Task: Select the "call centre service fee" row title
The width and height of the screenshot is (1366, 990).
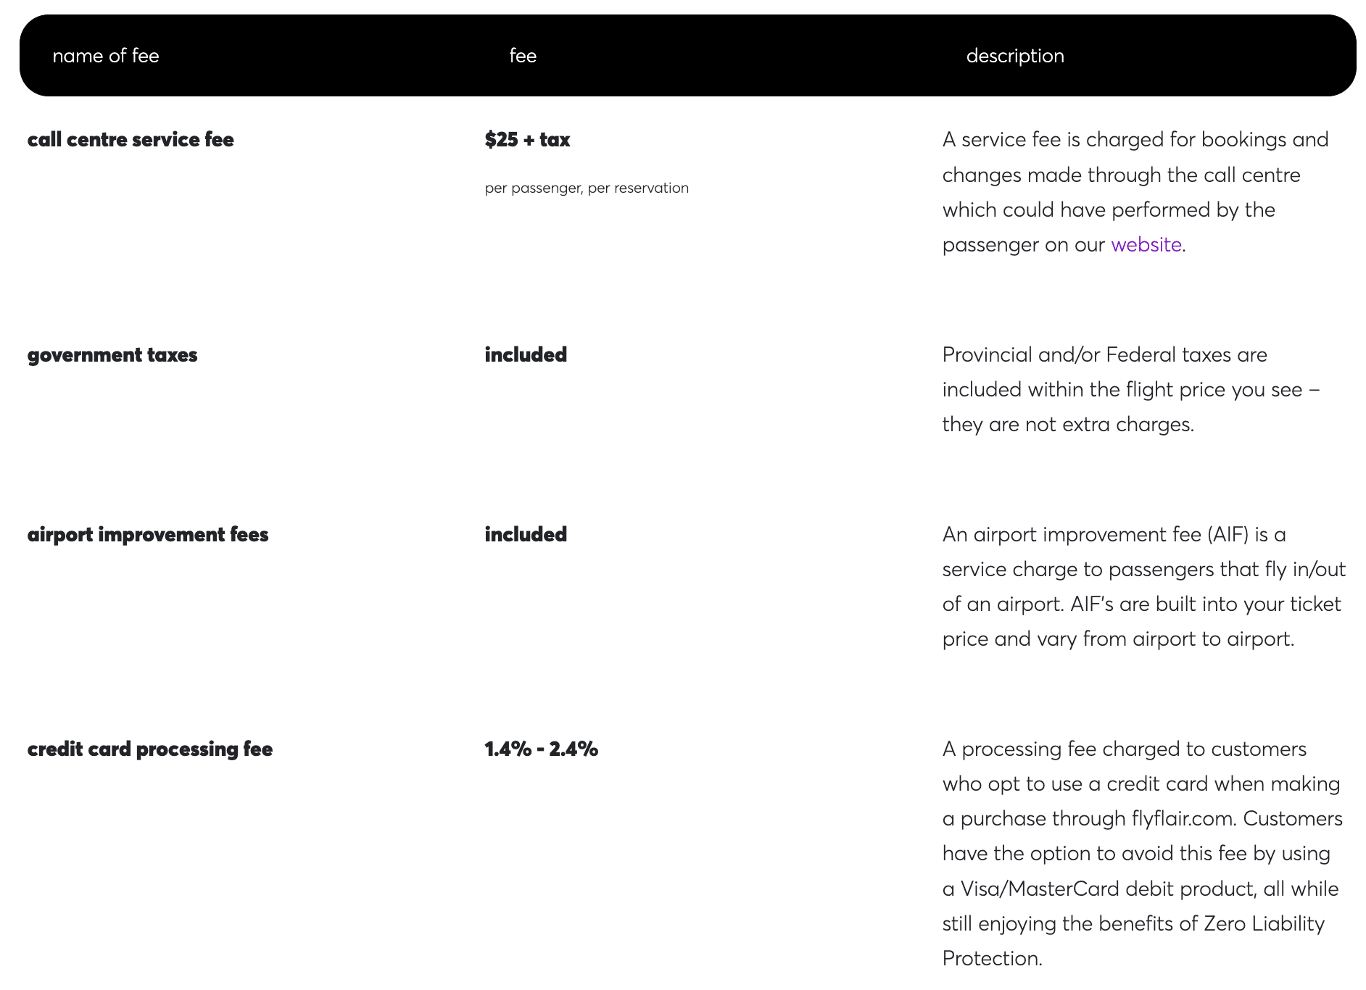Action: (x=131, y=140)
